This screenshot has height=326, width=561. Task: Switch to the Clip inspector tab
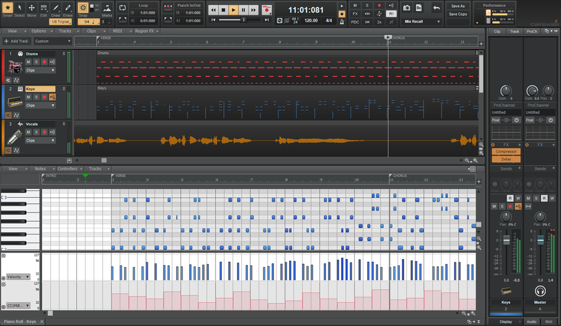click(x=498, y=31)
